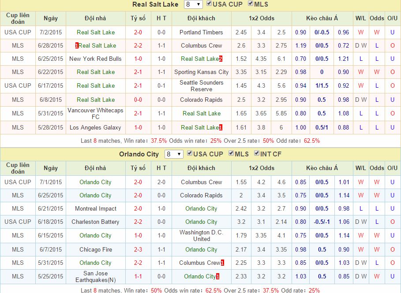Viewport: 401px width, 293px height.
Task: Click the 'Kèo châu Á' column header in the Real Salt Lake table
Action: 322,19
